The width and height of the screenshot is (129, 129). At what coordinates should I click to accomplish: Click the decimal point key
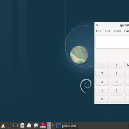click(116, 99)
